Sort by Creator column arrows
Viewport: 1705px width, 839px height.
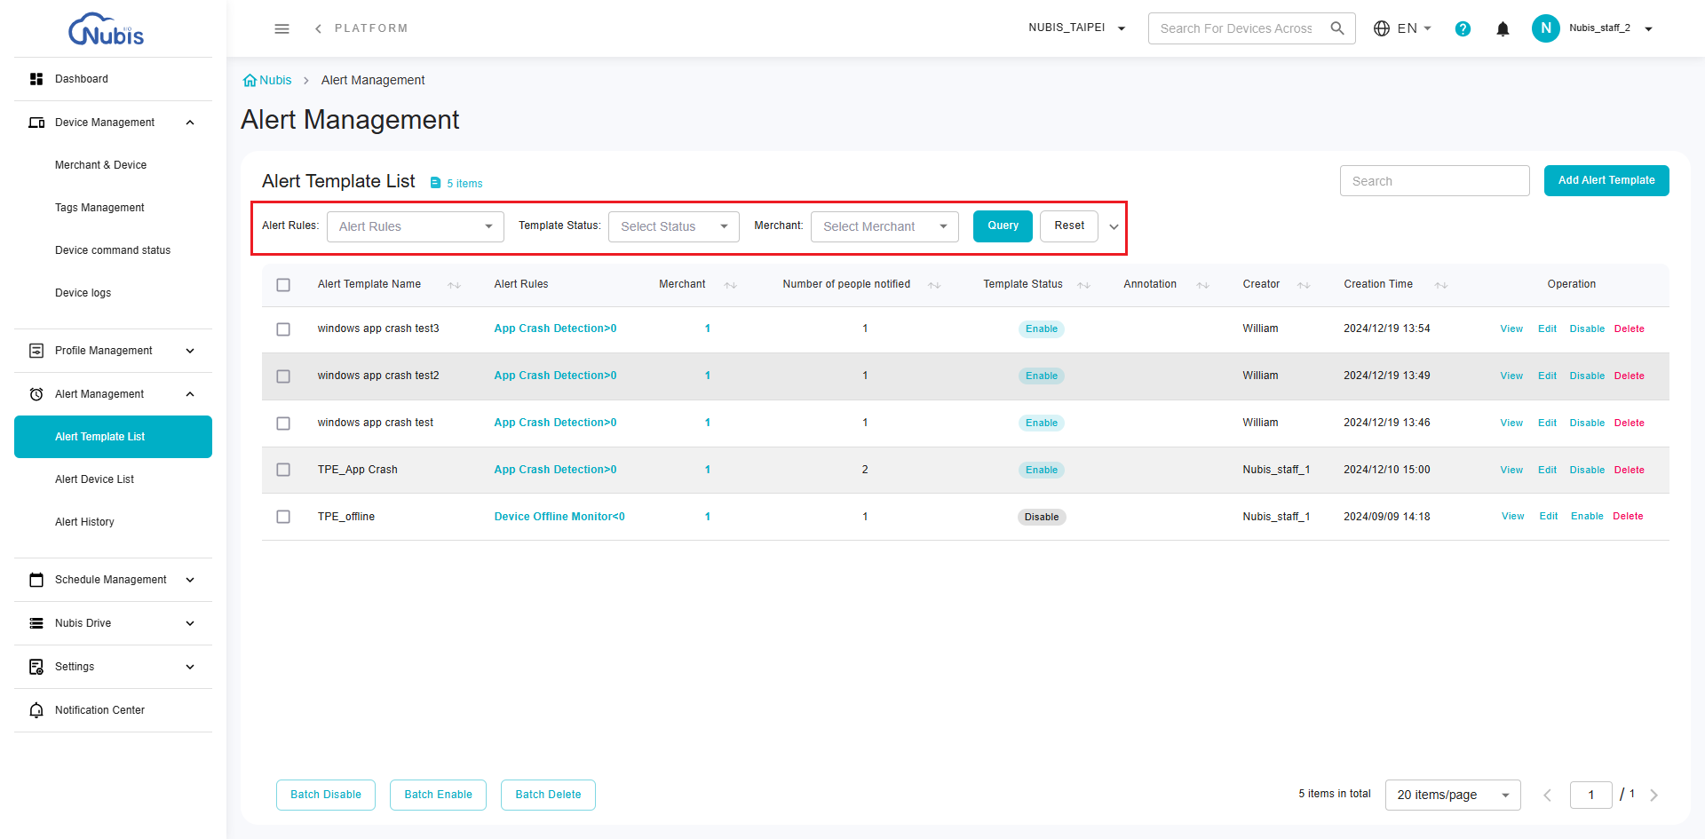[x=1304, y=285]
